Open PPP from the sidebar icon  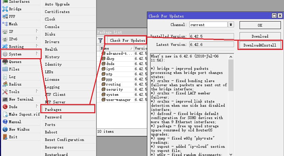coord(5,16)
